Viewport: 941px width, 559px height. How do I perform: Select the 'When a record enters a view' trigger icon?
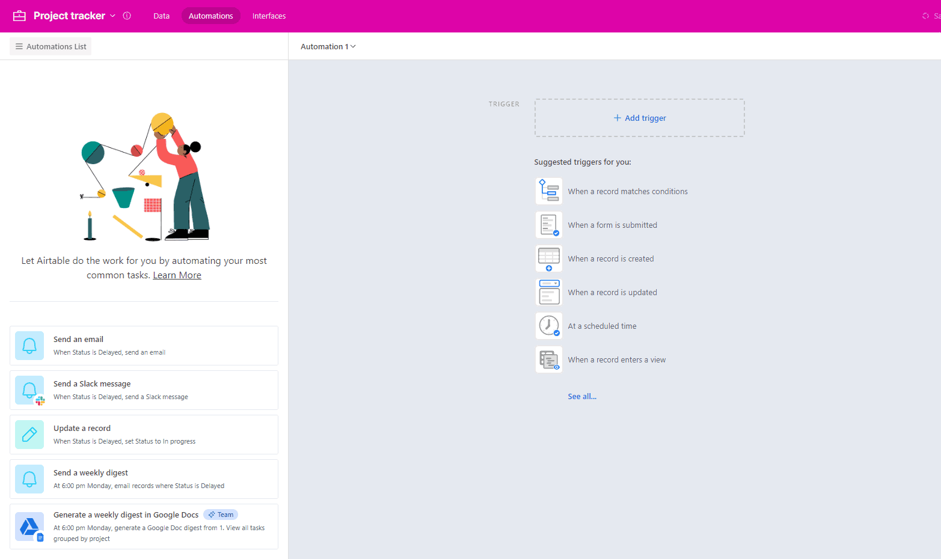point(549,359)
